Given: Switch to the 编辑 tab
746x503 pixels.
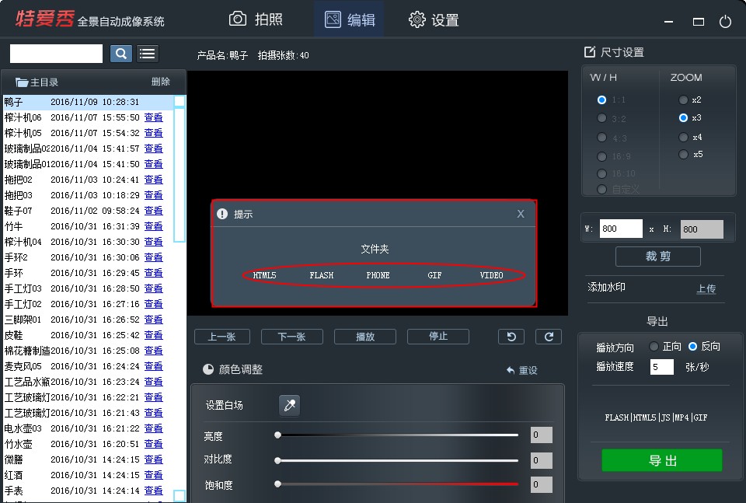Looking at the screenshot, I should 350,19.
